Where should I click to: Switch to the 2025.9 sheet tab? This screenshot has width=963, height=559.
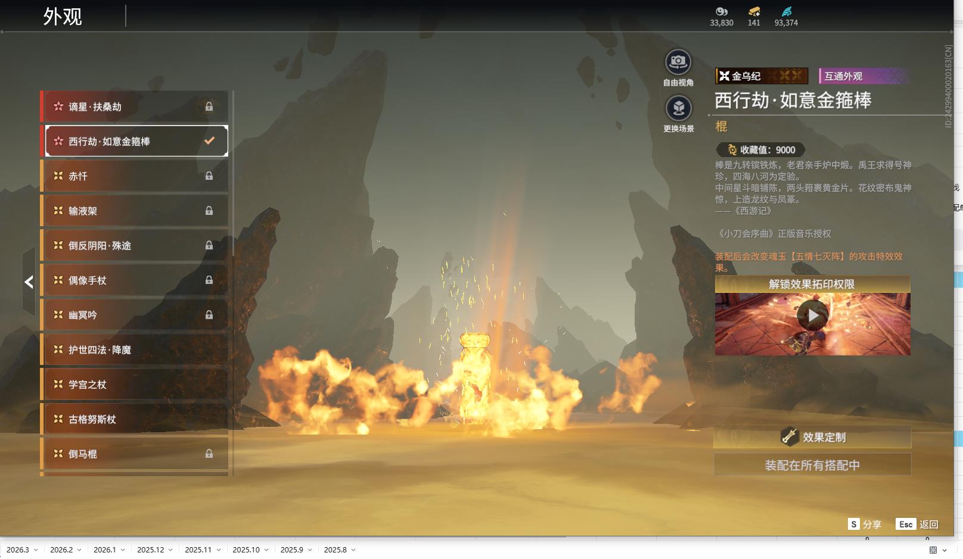291,550
